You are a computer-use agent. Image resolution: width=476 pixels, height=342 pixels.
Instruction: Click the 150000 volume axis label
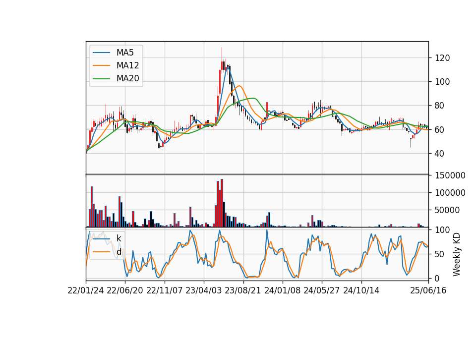450,175
